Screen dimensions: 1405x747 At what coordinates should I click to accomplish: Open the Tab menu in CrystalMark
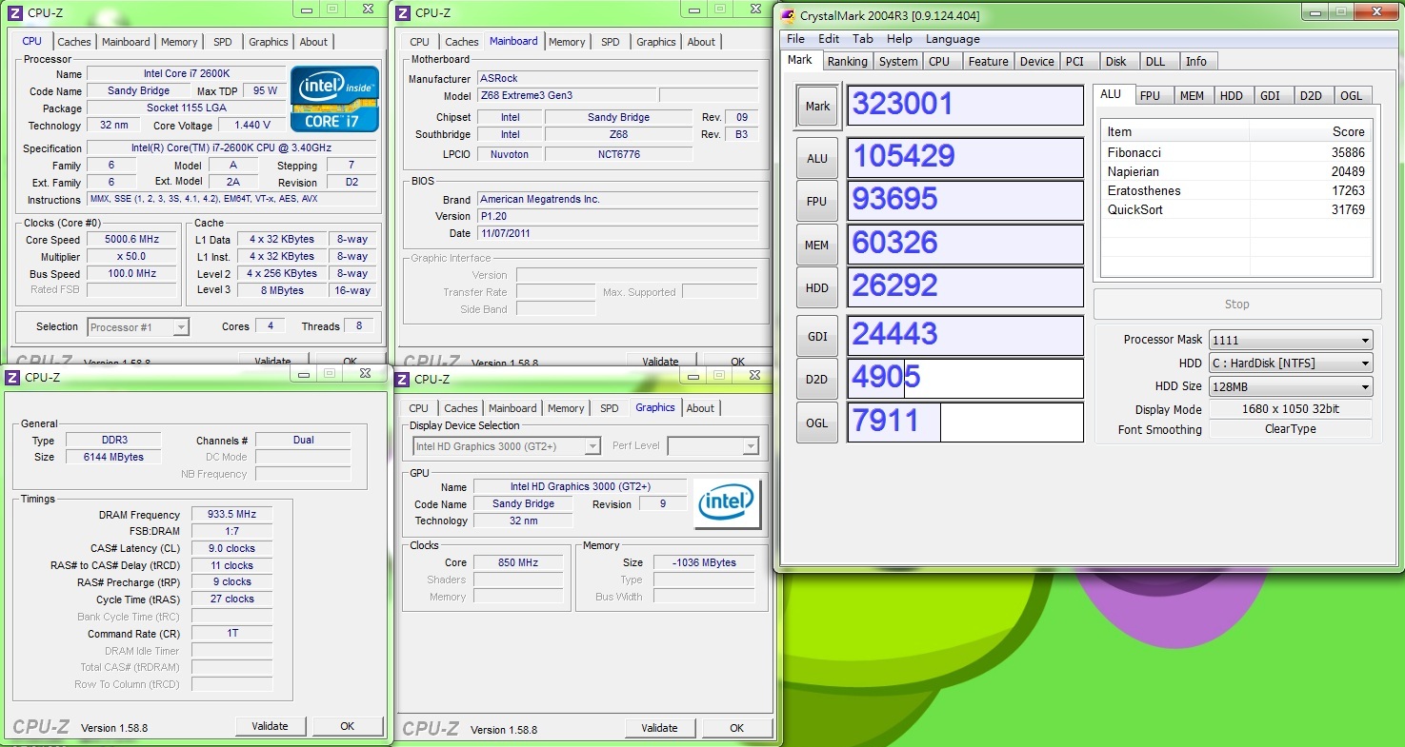coord(863,39)
